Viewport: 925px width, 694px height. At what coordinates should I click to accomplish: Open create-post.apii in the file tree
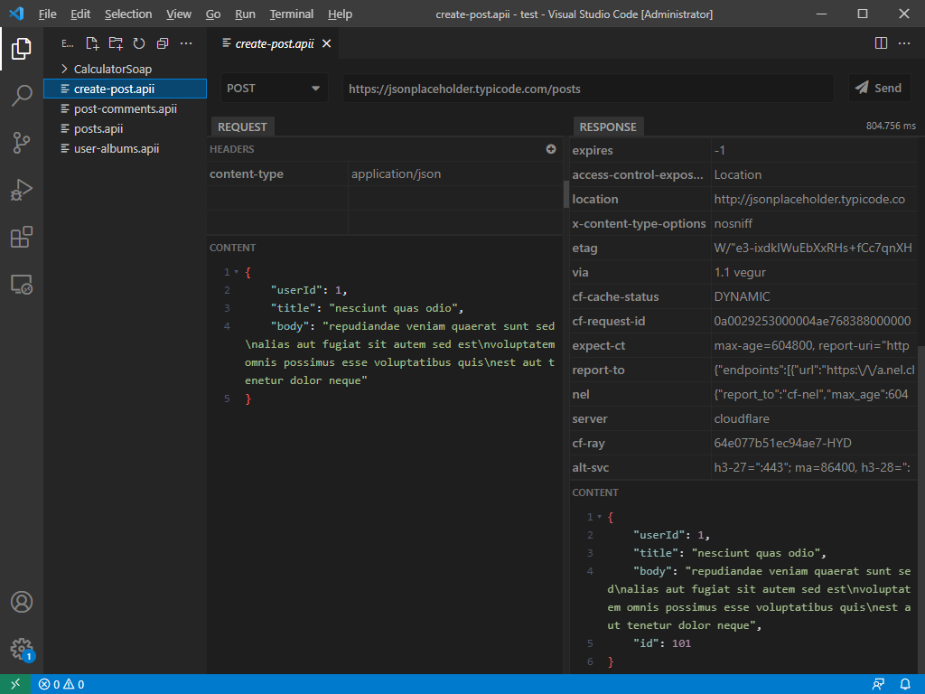point(125,89)
